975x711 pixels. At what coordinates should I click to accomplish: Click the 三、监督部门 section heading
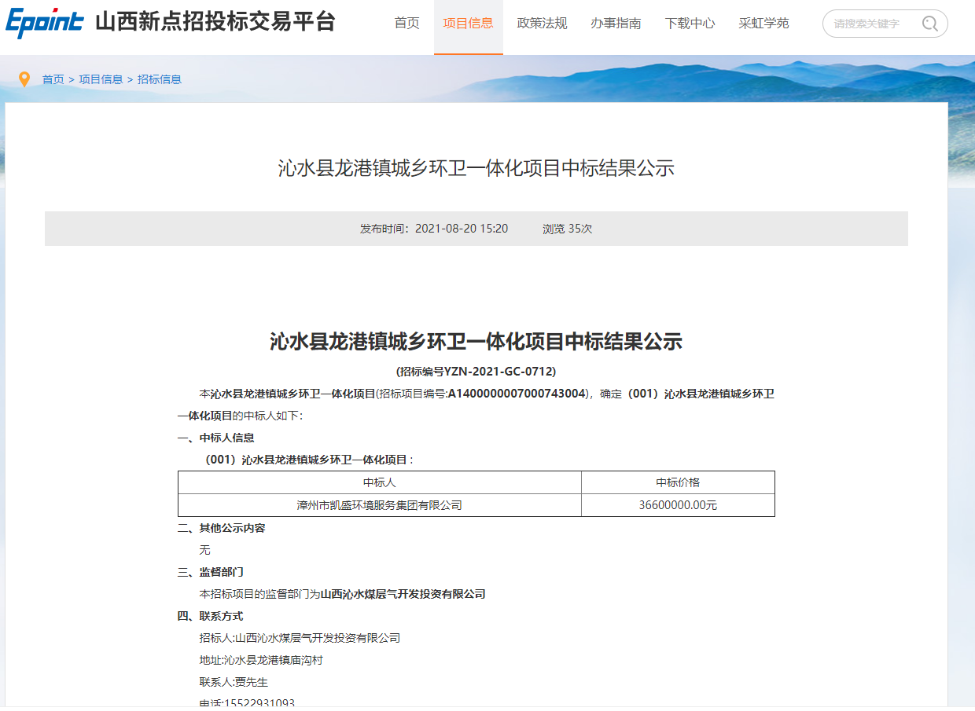(211, 572)
